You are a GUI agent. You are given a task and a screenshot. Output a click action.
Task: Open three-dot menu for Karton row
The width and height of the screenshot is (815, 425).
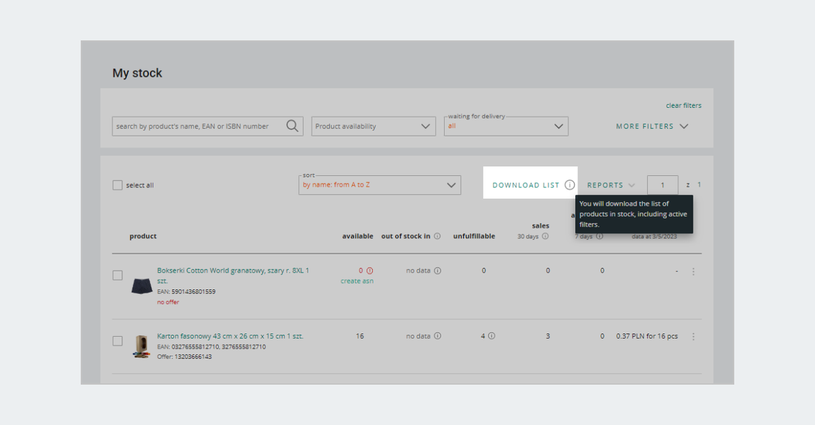693,336
